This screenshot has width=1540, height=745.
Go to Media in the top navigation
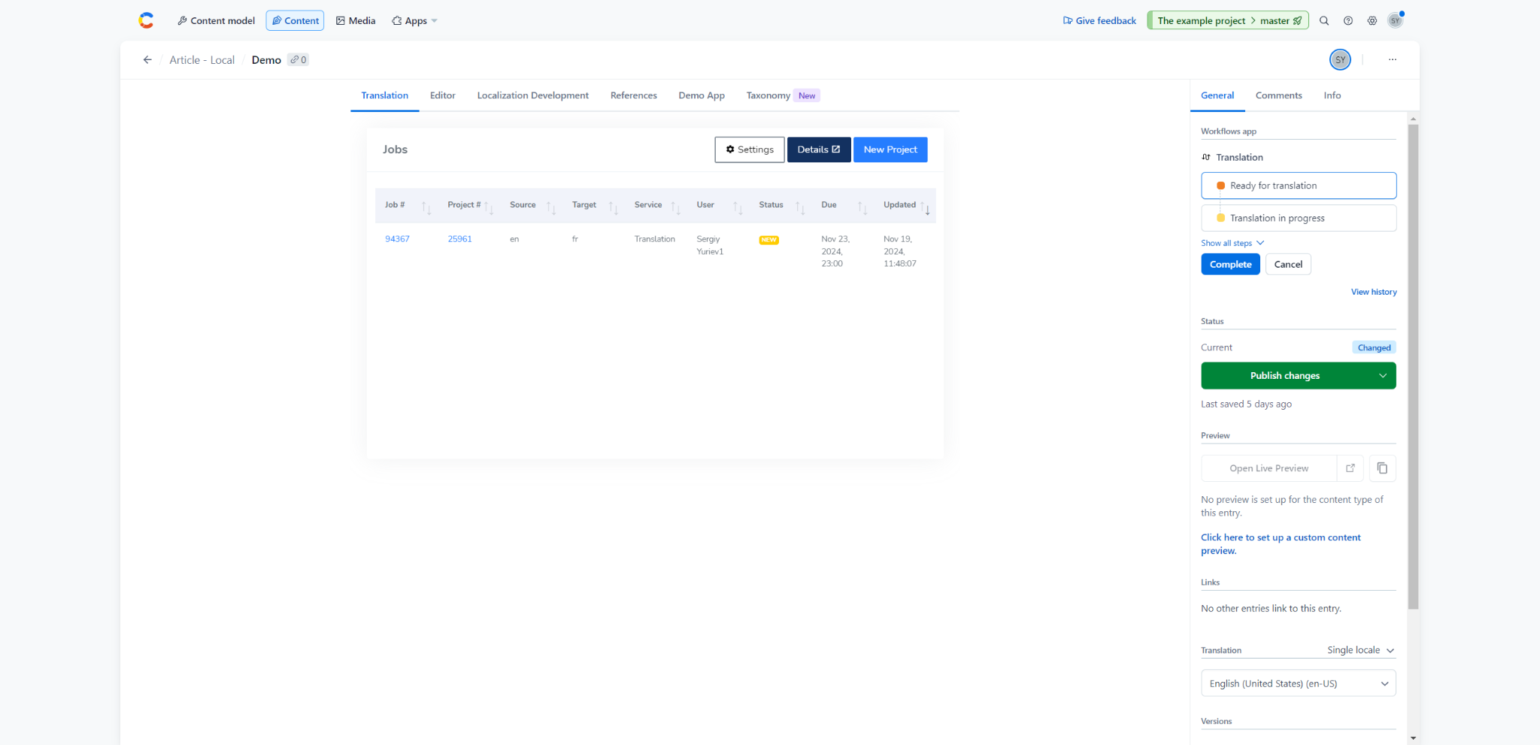coord(356,21)
